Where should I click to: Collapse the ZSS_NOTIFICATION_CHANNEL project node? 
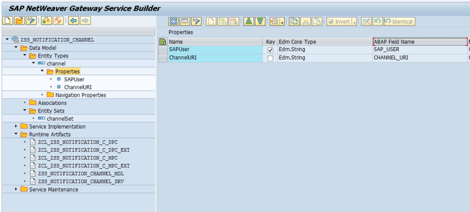pos(7,39)
